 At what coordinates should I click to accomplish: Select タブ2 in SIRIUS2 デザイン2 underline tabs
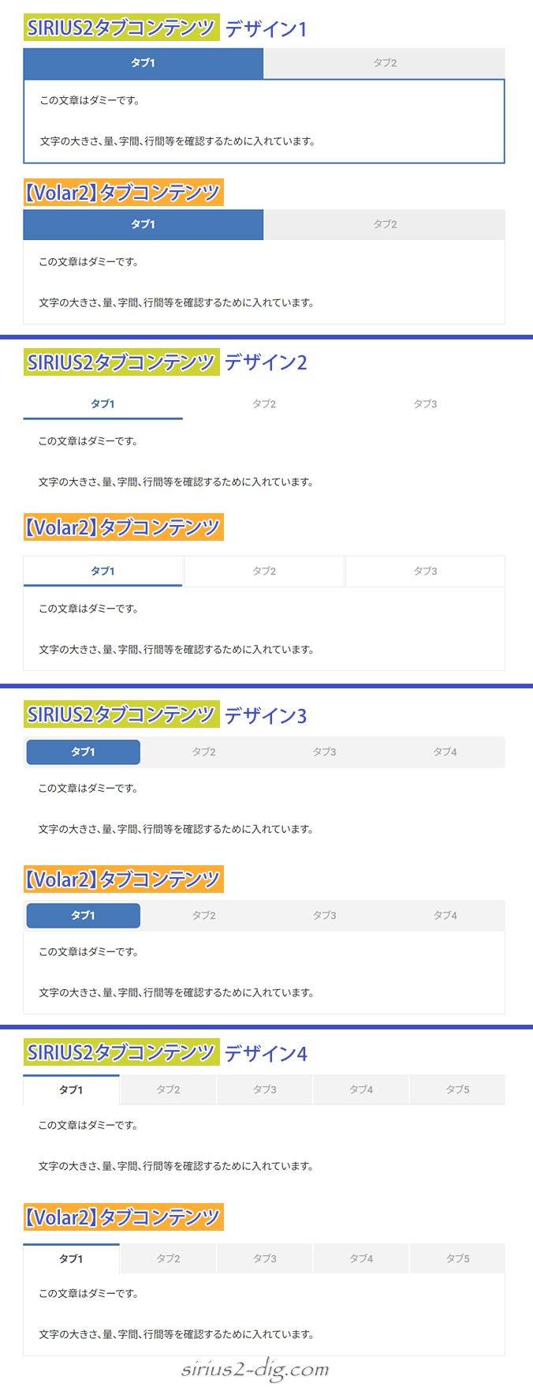click(264, 403)
